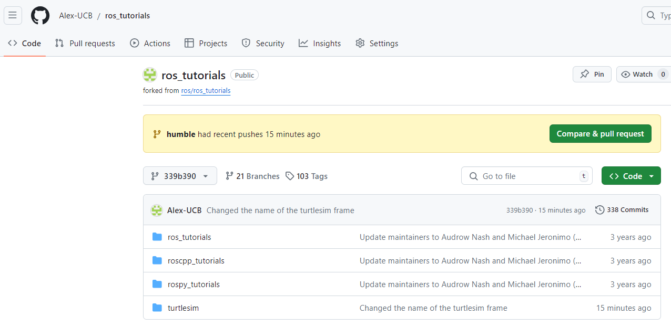671x327 pixels.
Task: Click the 339b390 commit hash in commit row
Action: pyautogui.click(x=520, y=210)
